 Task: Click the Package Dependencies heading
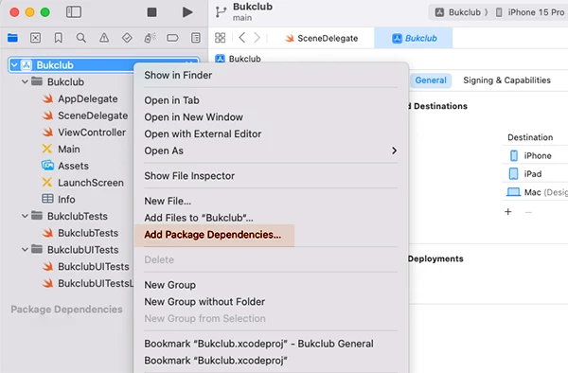(x=66, y=310)
